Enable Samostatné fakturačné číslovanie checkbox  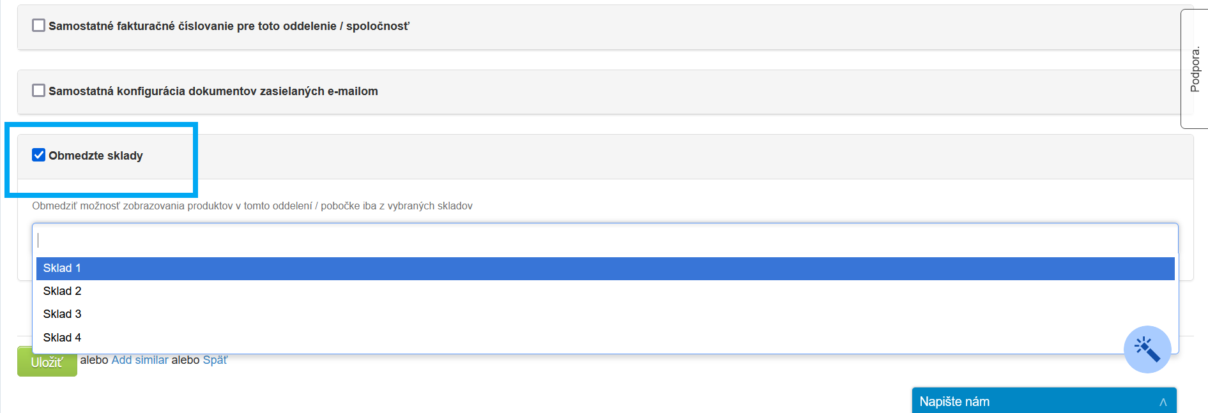click(39, 26)
